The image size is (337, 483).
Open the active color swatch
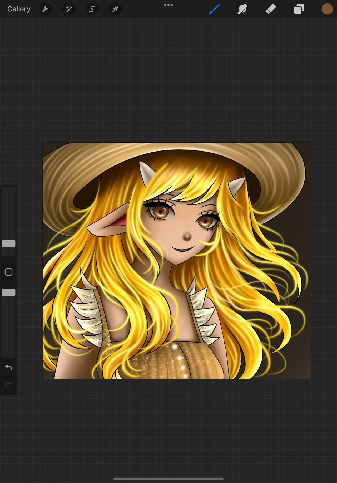click(327, 9)
